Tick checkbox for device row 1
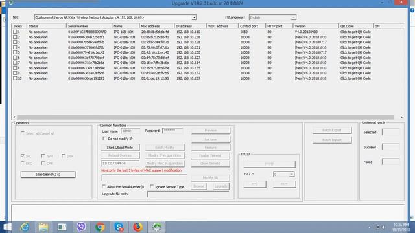Image resolution: width=415 pixels, height=233 pixels. pos(15,32)
